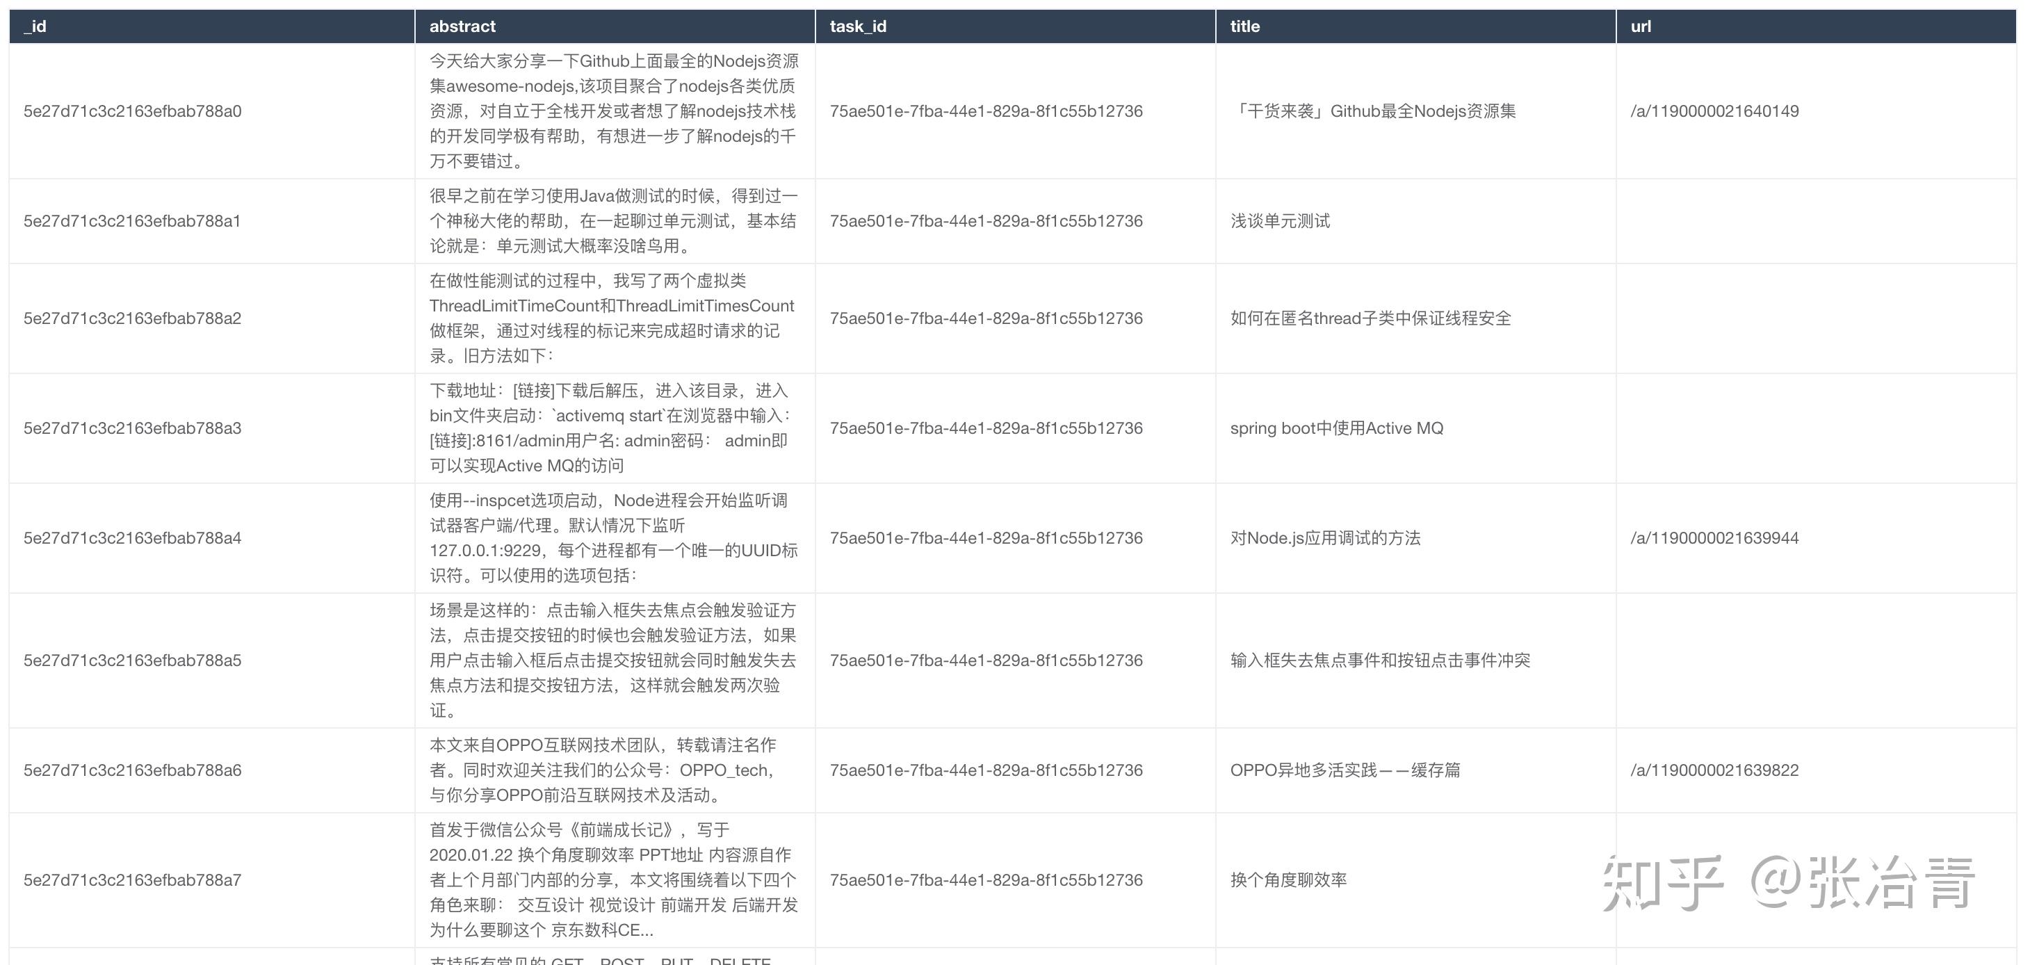This screenshot has width=2030, height=965.
Task: Select id cell ending in 788a0
Action: coord(132,111)
